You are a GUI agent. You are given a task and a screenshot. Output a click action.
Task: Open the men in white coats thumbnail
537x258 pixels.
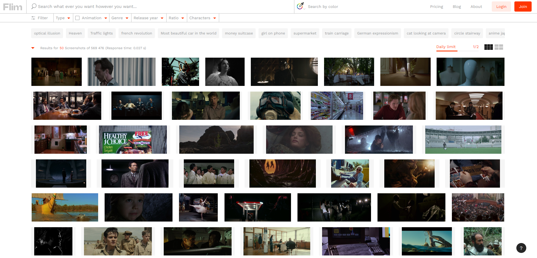click(x=209, y=174)
